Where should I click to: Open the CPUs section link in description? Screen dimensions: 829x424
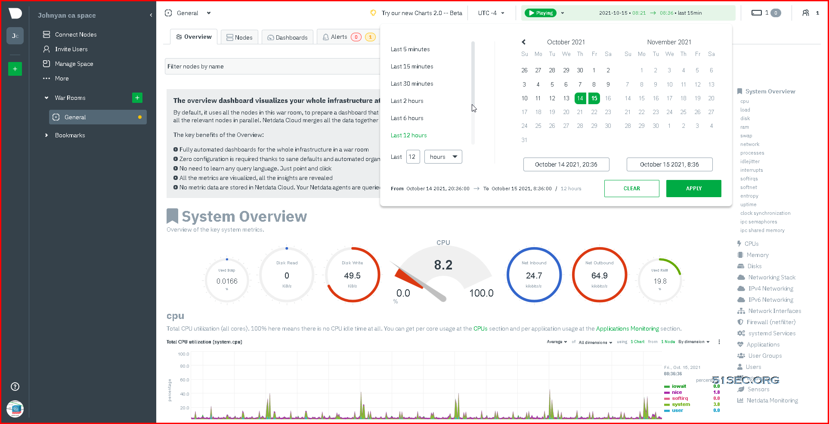coord(480,328)
